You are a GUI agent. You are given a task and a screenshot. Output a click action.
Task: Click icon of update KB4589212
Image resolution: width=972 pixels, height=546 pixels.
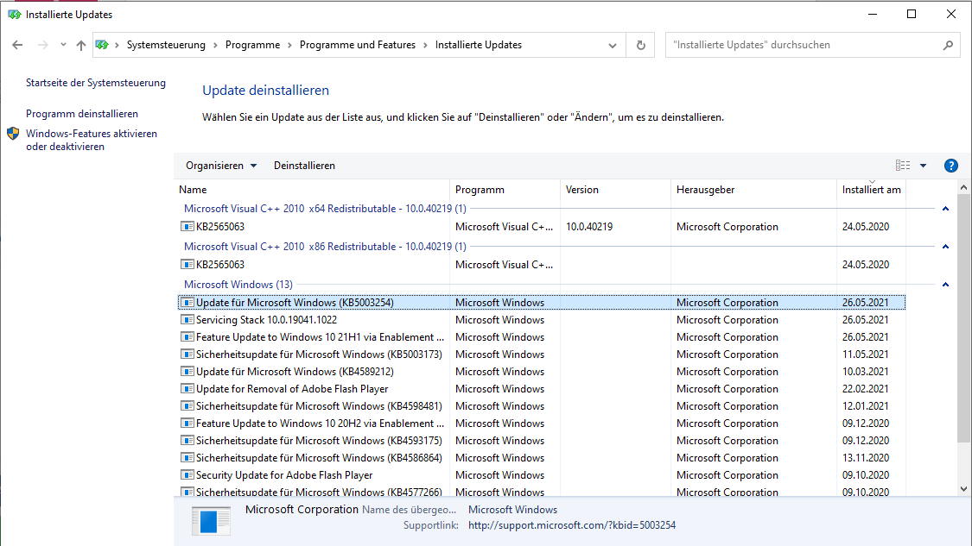coord(187,372)
